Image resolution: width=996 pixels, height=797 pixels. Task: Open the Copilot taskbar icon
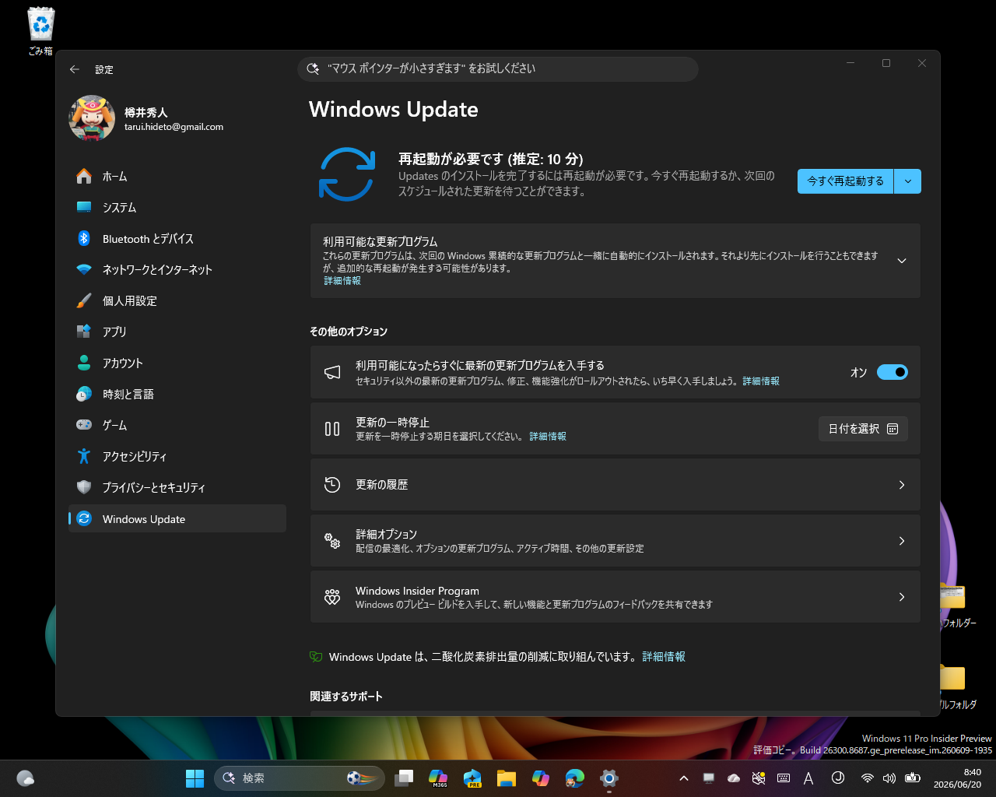coord(541,778)
